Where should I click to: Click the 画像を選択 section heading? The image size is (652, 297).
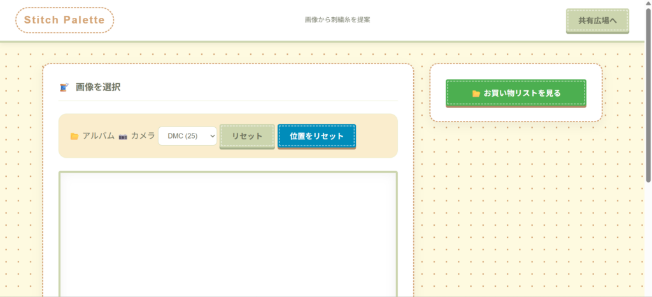click(98, 87)
